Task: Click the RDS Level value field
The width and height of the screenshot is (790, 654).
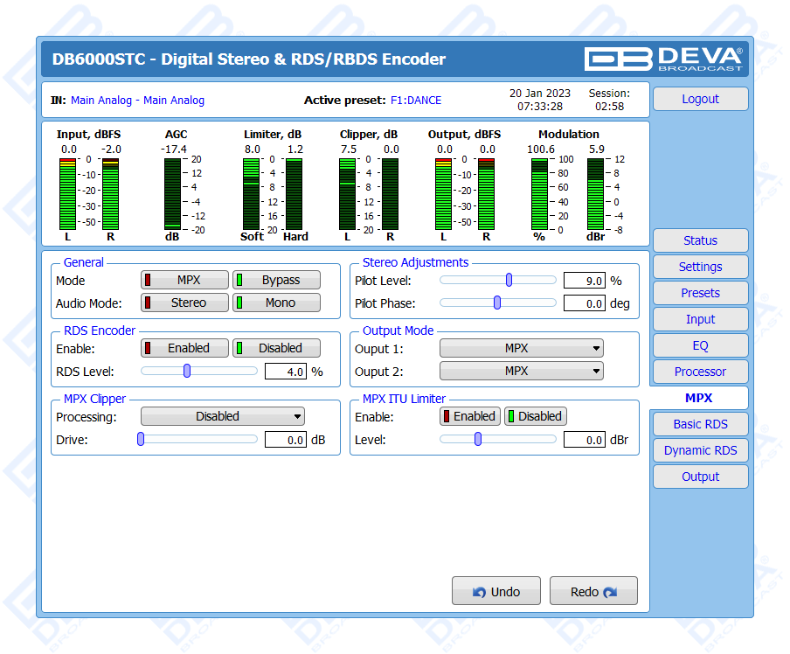Action: point(285,372)
